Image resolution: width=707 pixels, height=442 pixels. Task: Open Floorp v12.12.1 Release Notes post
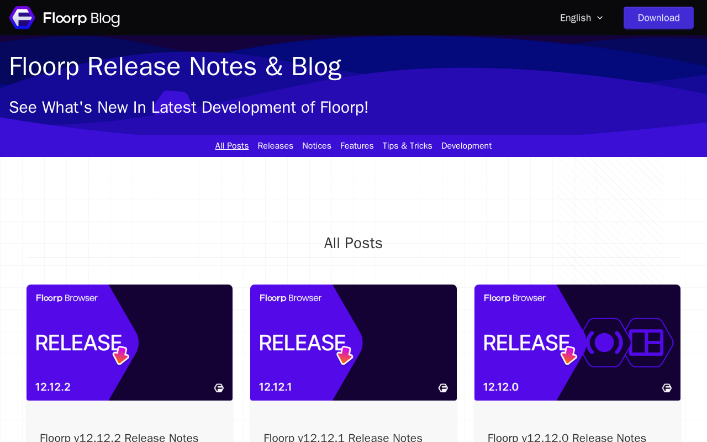(x=343, y=438)
